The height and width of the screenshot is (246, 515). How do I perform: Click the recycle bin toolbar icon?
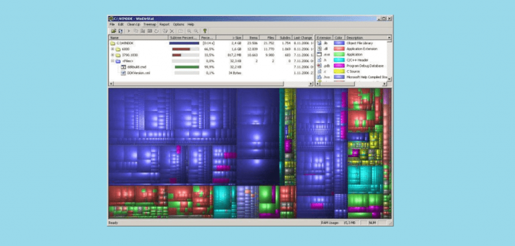[165, 31]
